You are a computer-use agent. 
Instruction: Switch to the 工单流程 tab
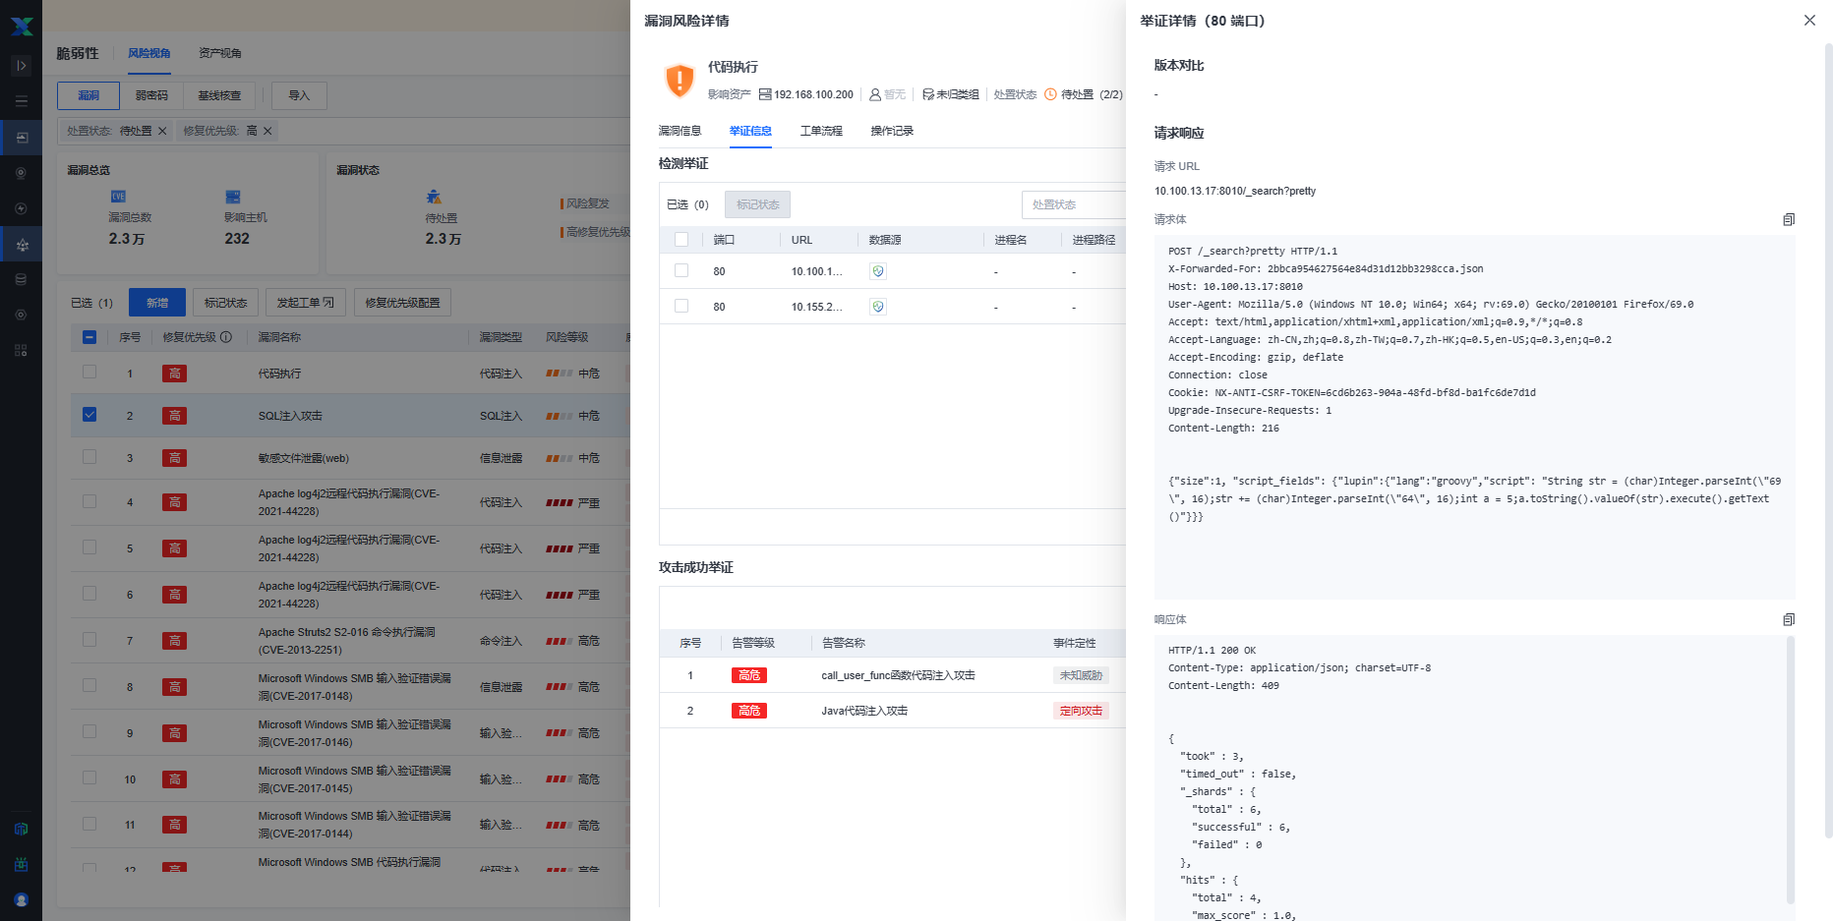pyautogui.click(x=822, y=130)
